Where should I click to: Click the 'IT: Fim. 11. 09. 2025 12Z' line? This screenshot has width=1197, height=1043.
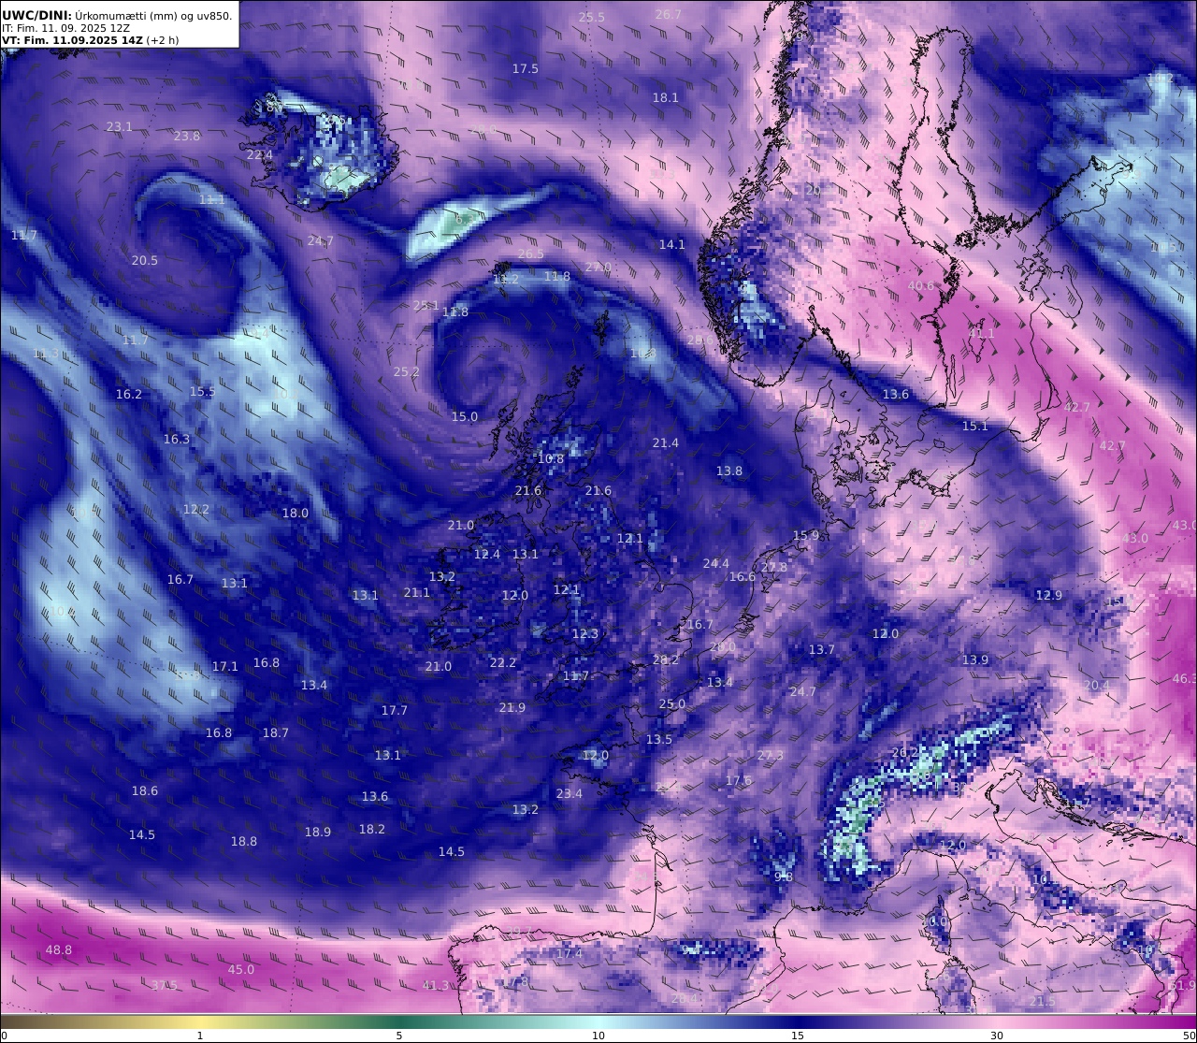click(65, 28)
